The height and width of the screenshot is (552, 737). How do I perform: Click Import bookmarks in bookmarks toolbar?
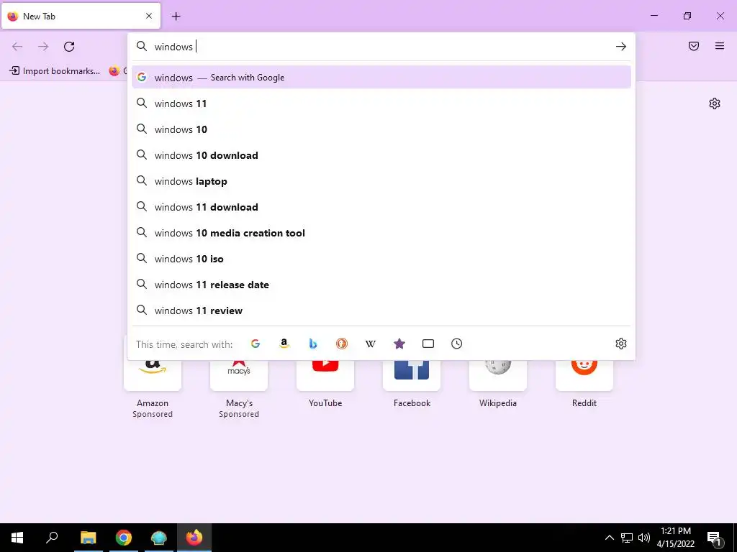55,71
